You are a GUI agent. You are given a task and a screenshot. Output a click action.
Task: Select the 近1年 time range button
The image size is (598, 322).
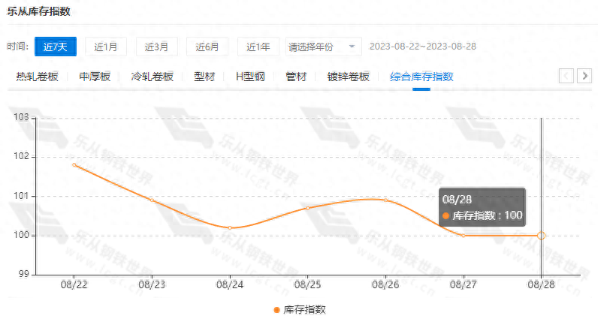(x=258, y=47)
